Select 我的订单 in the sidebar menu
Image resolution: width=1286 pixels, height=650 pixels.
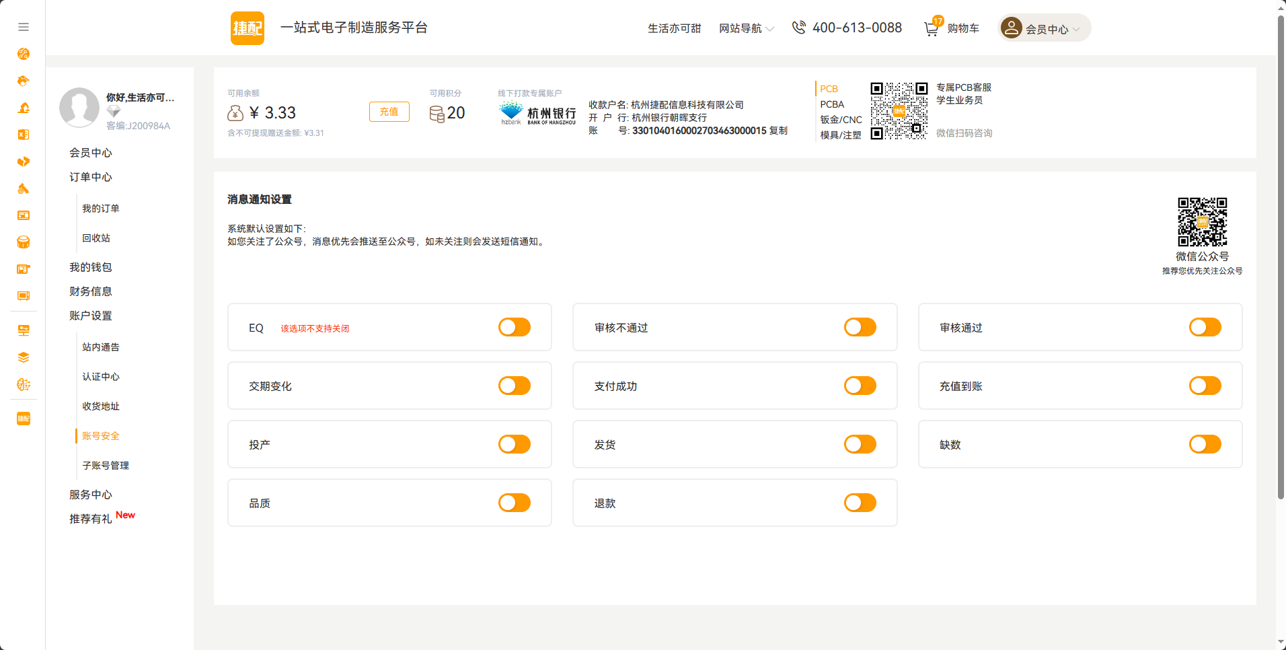(x=100, y=208)
